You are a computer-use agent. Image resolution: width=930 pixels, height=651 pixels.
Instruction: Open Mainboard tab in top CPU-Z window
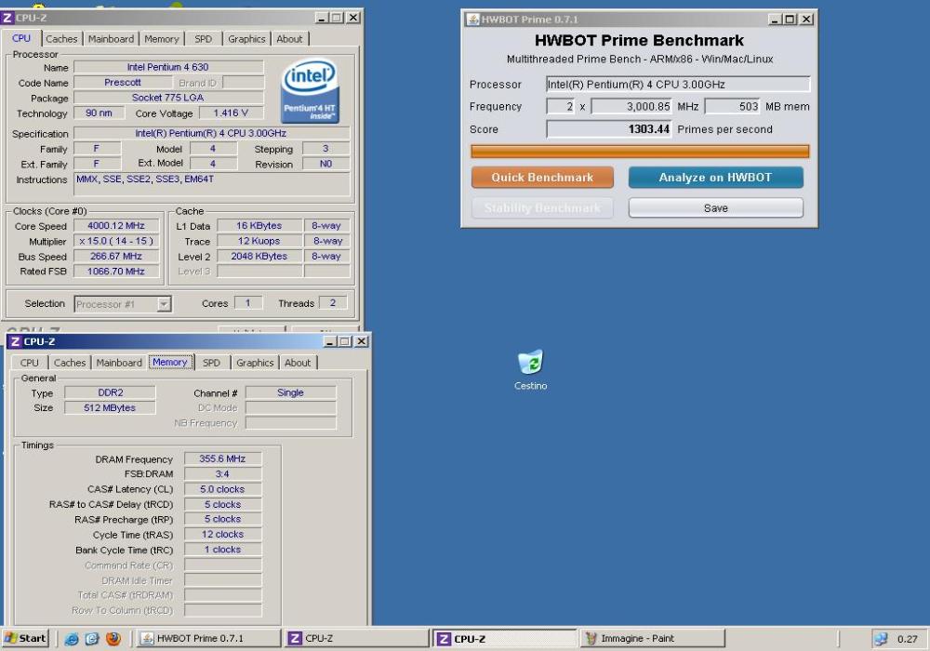click(111, 39)
